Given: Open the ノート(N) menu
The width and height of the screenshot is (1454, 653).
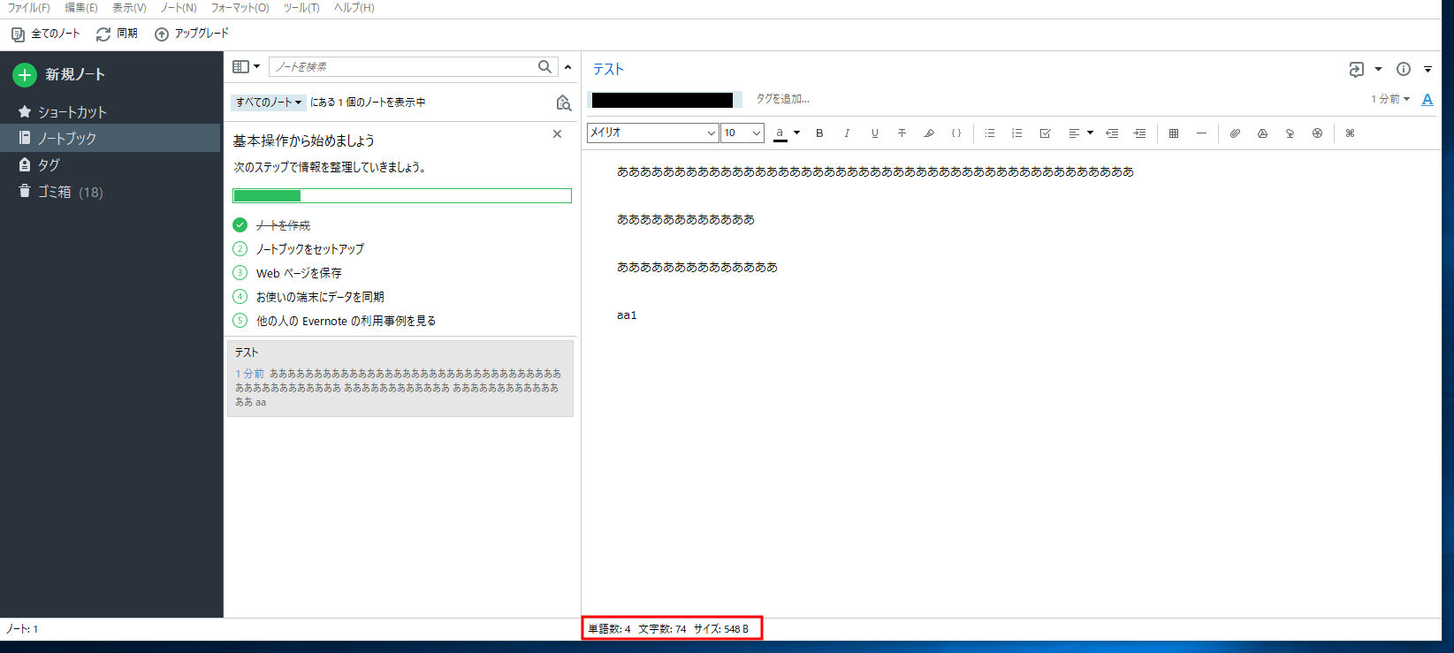Looking at the screenshot, I should (179, 8).
